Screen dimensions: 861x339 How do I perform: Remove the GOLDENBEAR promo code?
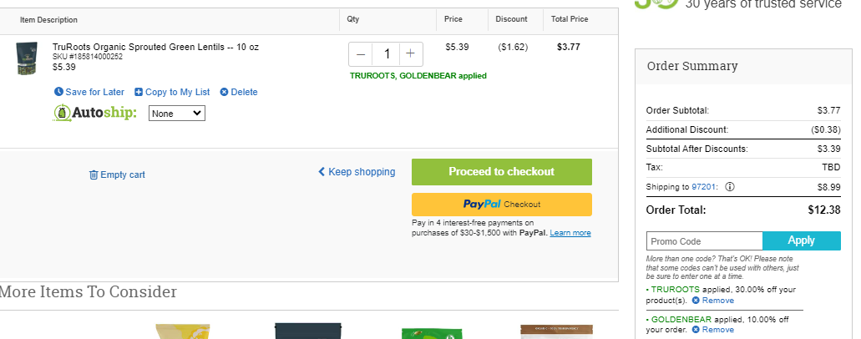click(x=712, y=330)
